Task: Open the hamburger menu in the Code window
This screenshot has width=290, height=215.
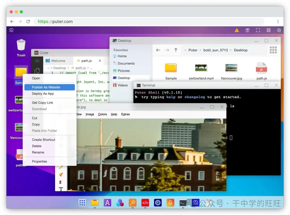Action: click(x=37, y=60)
